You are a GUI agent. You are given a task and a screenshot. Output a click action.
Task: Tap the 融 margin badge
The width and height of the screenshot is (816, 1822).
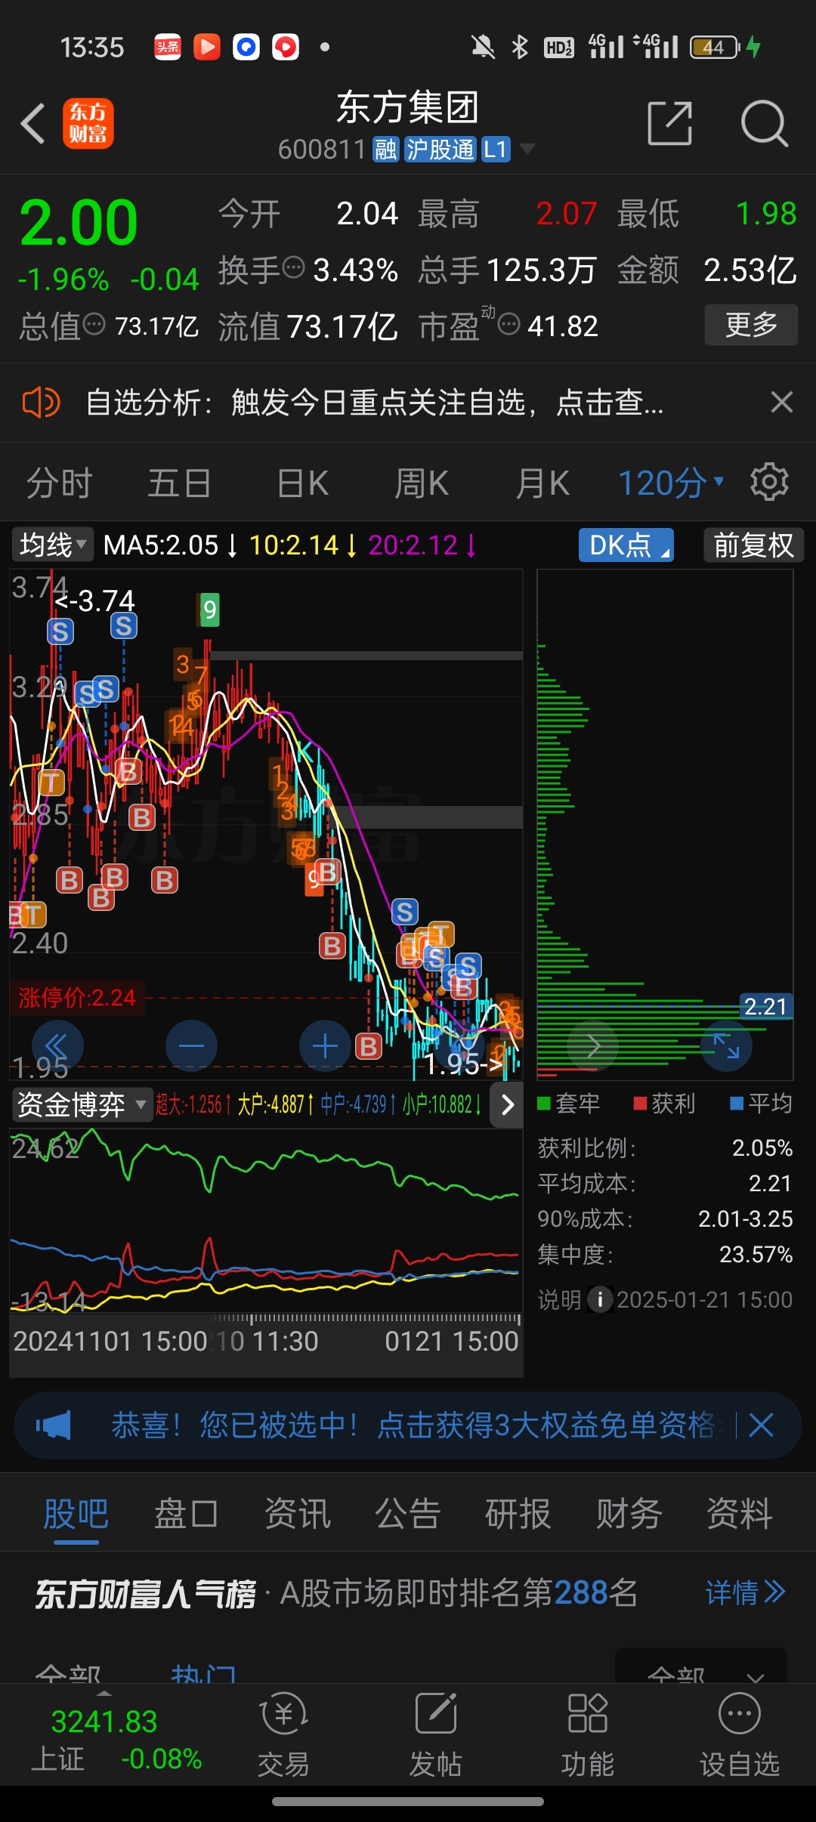(x=386, y=150)
